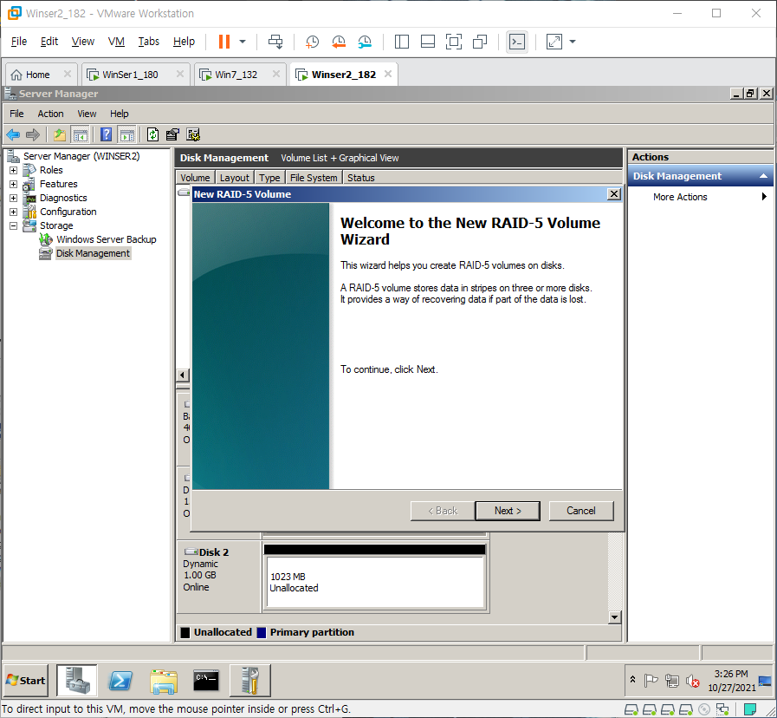Click the stretch guest icon
This screenshot has height=718, width=777.
[x=554, y=42]
